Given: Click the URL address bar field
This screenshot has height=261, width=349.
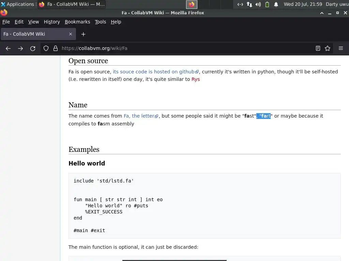Looking at the screenshot, I should (x=186, y=48).
